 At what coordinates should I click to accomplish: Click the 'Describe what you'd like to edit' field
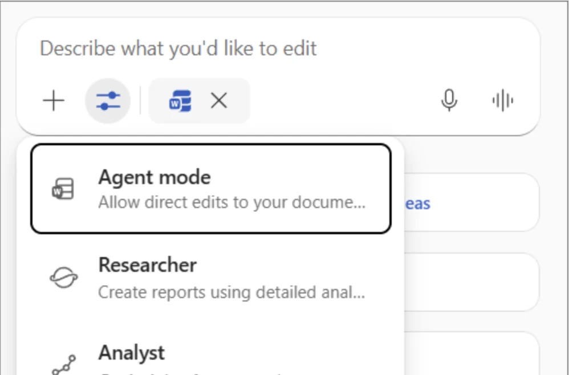tap(178, 48)
